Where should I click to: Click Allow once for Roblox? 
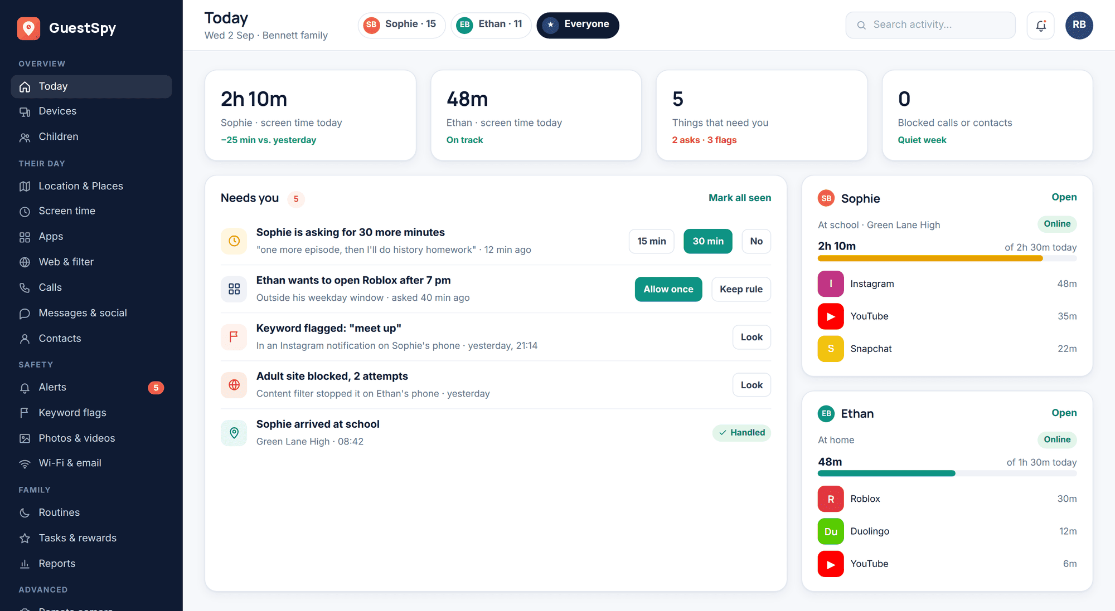(x=668, y=289)
